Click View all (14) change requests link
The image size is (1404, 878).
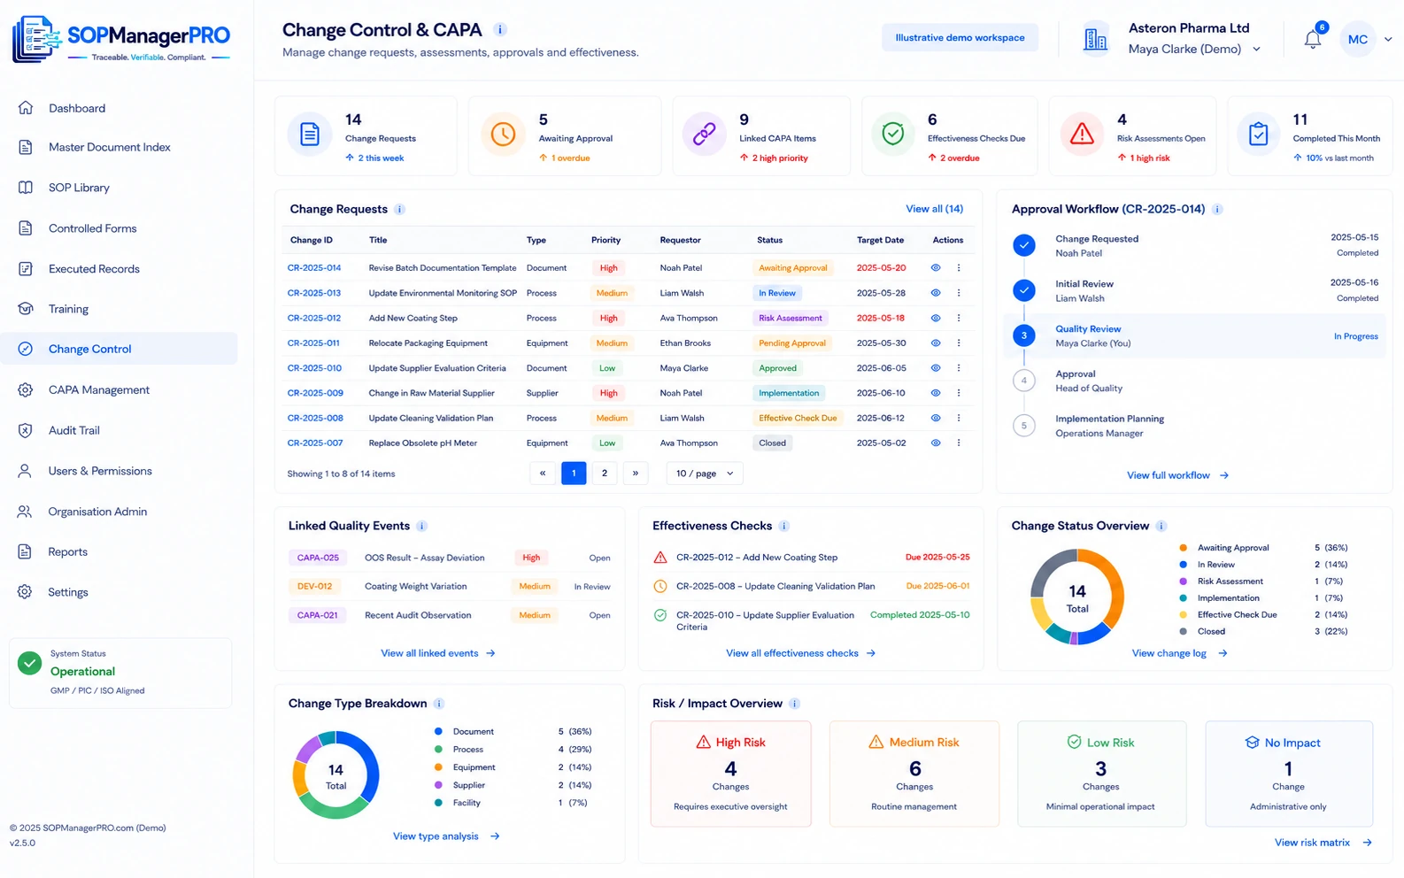coord(934,209)
